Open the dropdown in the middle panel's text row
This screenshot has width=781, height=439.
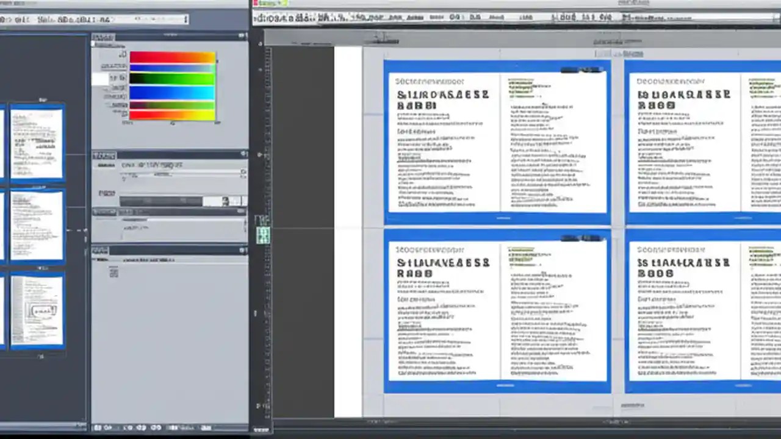tap(242, 172)
